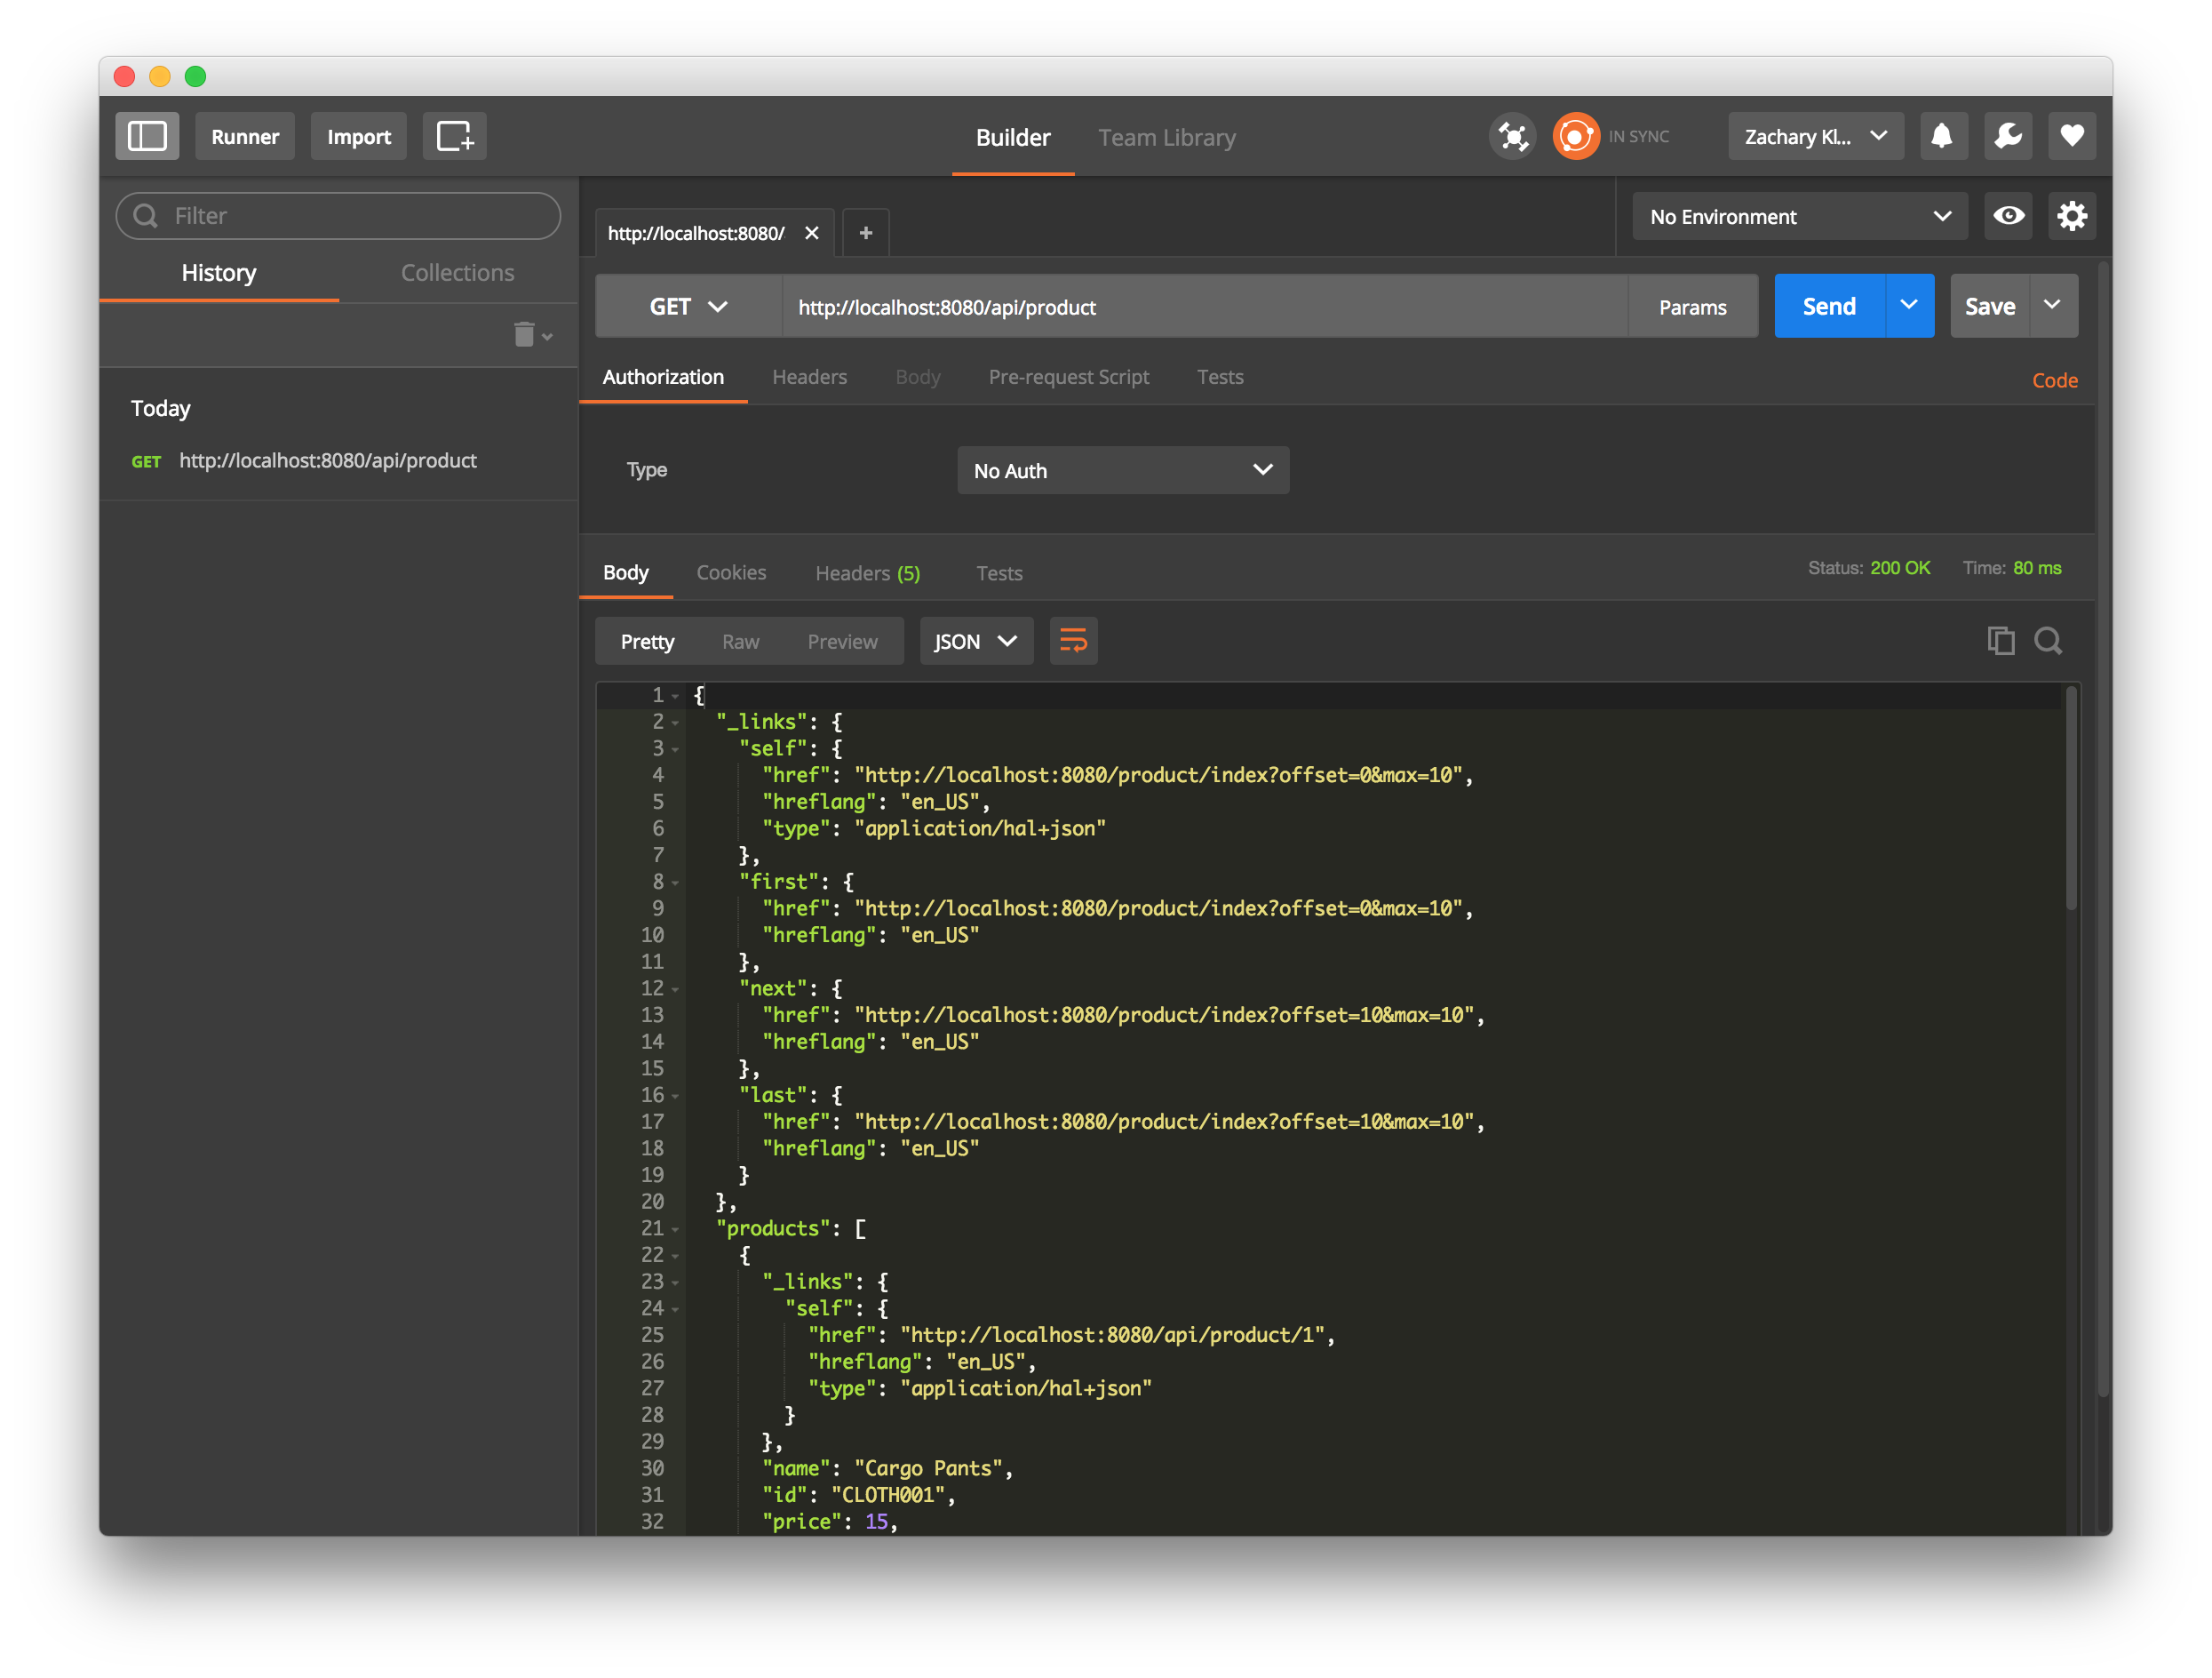
Task: Click the orange sync status icon
Action: 1576,136
